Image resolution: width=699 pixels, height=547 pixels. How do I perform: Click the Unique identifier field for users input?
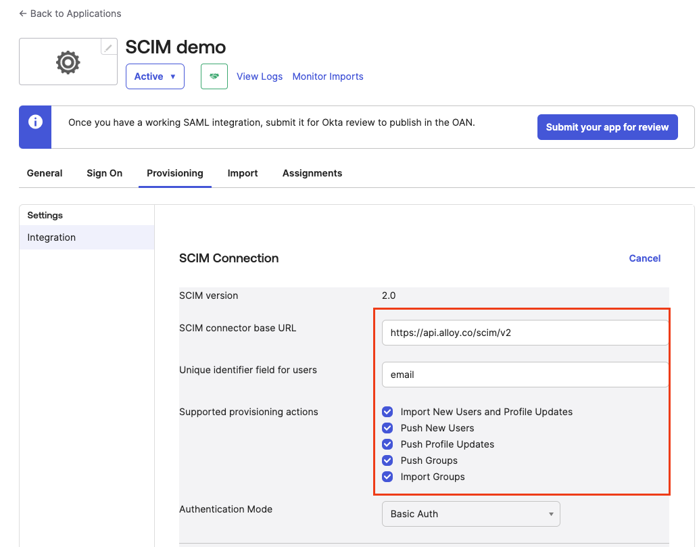click(525, 375)
